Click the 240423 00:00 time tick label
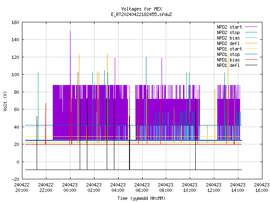 pos(70,188)
